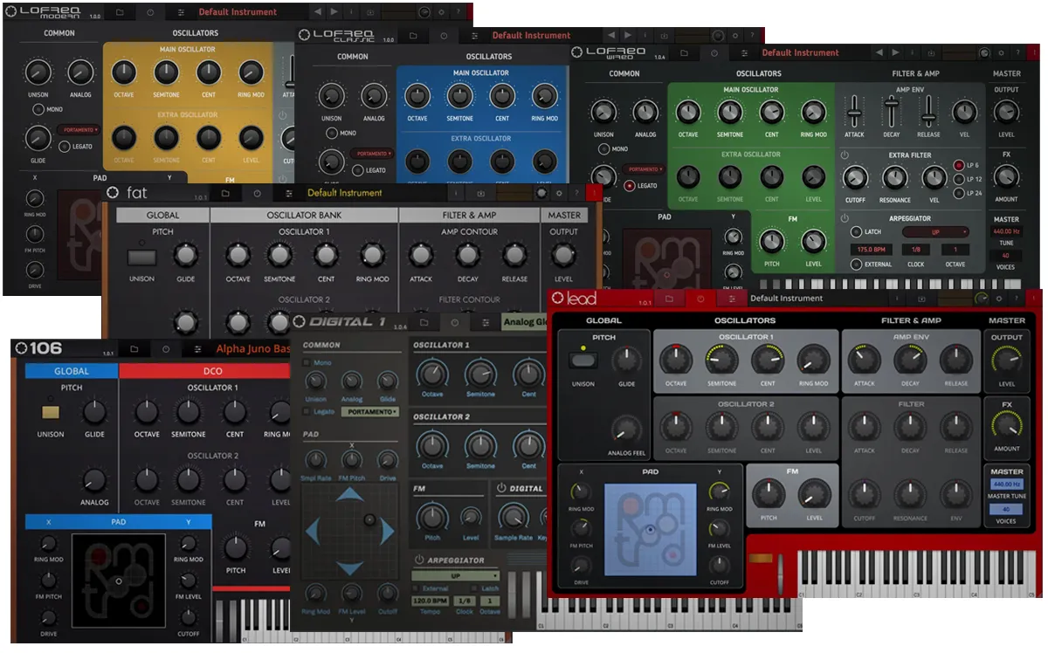1048x653 pixels.
Task: Open the UP arpeggiator dropdown in Digital 1
Action: click(x=455, y=576)
